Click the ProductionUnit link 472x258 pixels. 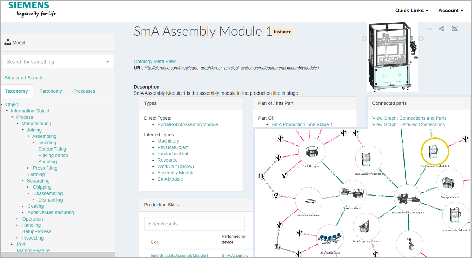[173, 154]
